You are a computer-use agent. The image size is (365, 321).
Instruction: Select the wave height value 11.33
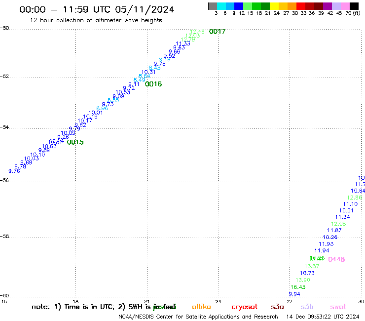pos(183,43)
